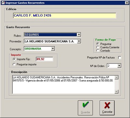Click the Gasto Recurrente group title
The width and height of the screenshot is (130, 118).
18,27
